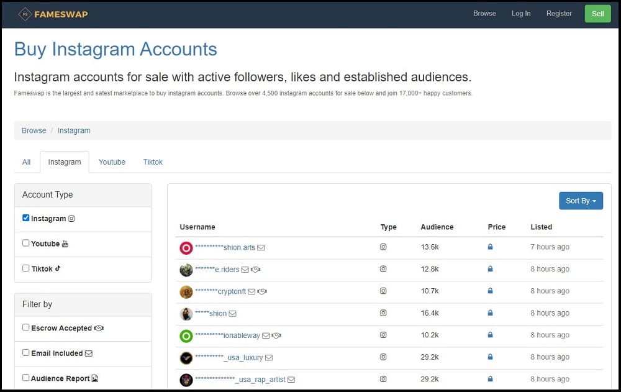This screenshot has width=621, height=392.
Task: Uncheck the Instagram account type checkbox
Action: 25,217
